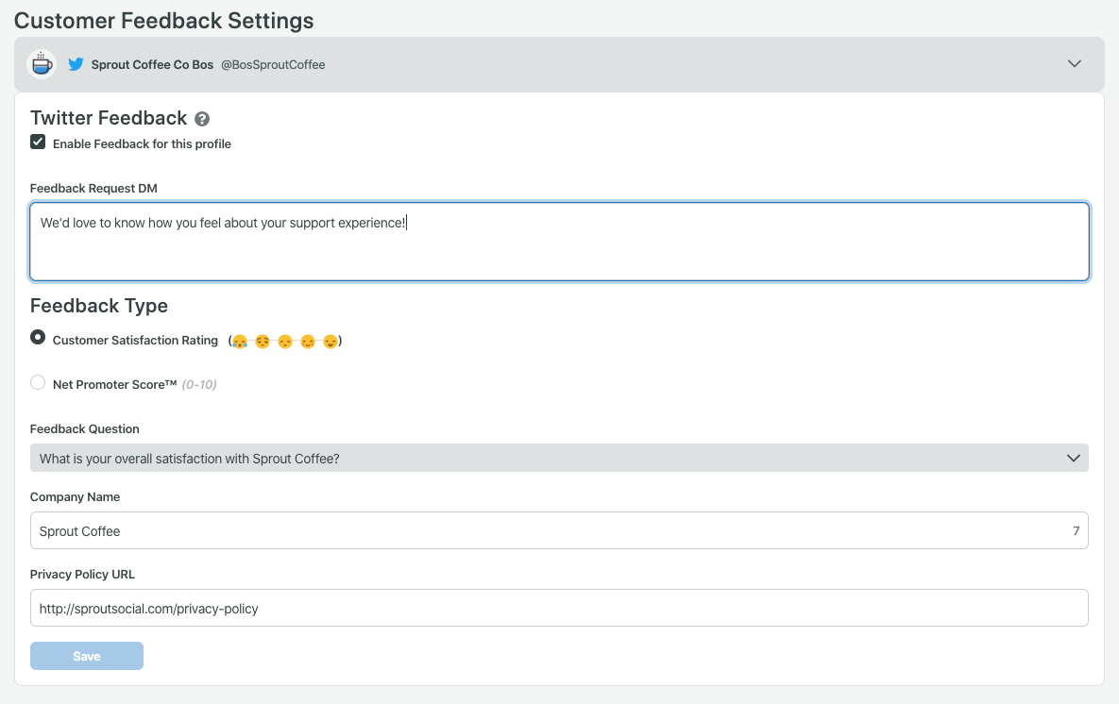The height and width of the screenshot is (704, 1119).
Task: Click the Twitter Feedback heading text
Action: (x=109, y=118)
